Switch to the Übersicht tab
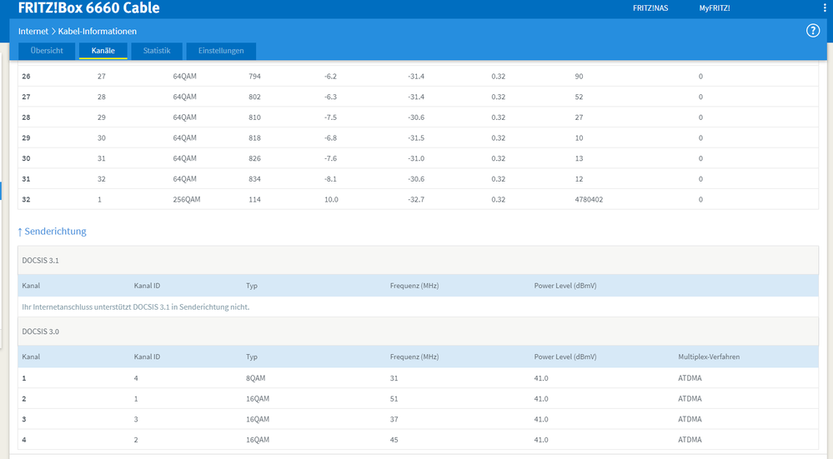This screenshot has height=459, width=833. coord(47,51)
